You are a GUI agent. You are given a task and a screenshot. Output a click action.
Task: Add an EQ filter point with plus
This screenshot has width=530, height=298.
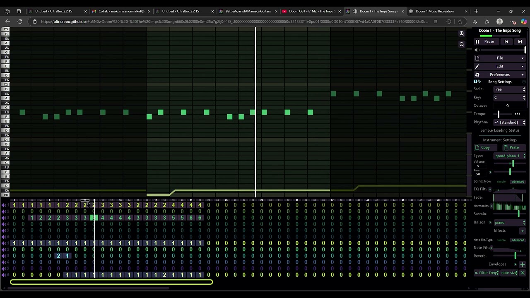tap(490, 189)
